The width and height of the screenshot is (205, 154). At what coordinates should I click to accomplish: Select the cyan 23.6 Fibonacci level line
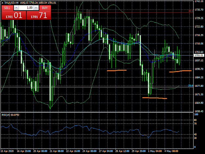coord(97,87)
